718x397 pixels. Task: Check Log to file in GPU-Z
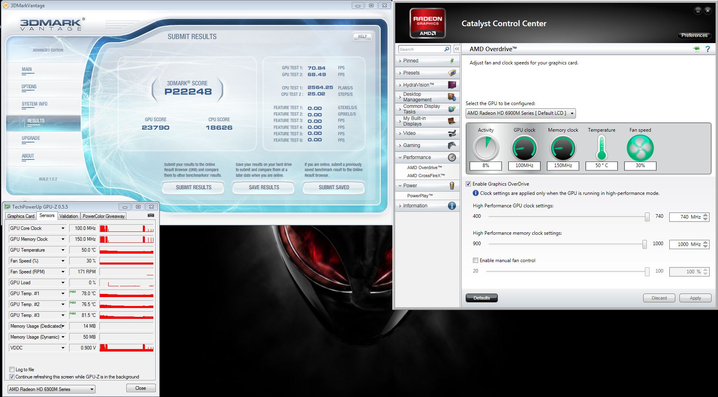12,370
